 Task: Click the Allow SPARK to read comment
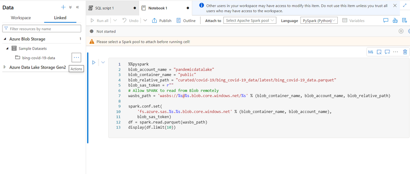click(173, 91)
